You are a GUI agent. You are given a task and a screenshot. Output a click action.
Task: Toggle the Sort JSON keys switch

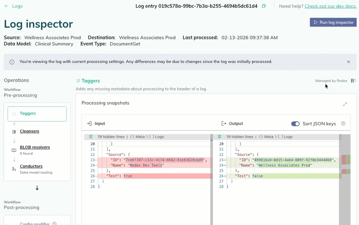point(295,124)
